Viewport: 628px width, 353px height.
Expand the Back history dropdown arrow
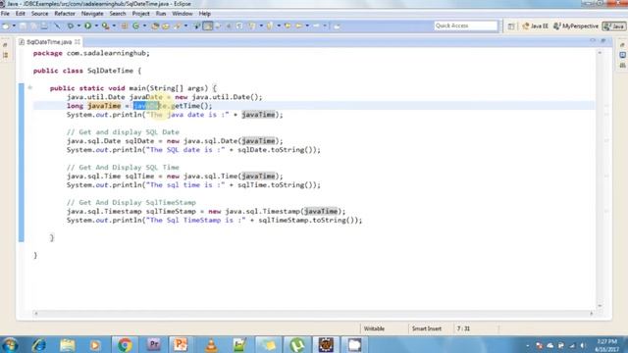coord(307,26)
